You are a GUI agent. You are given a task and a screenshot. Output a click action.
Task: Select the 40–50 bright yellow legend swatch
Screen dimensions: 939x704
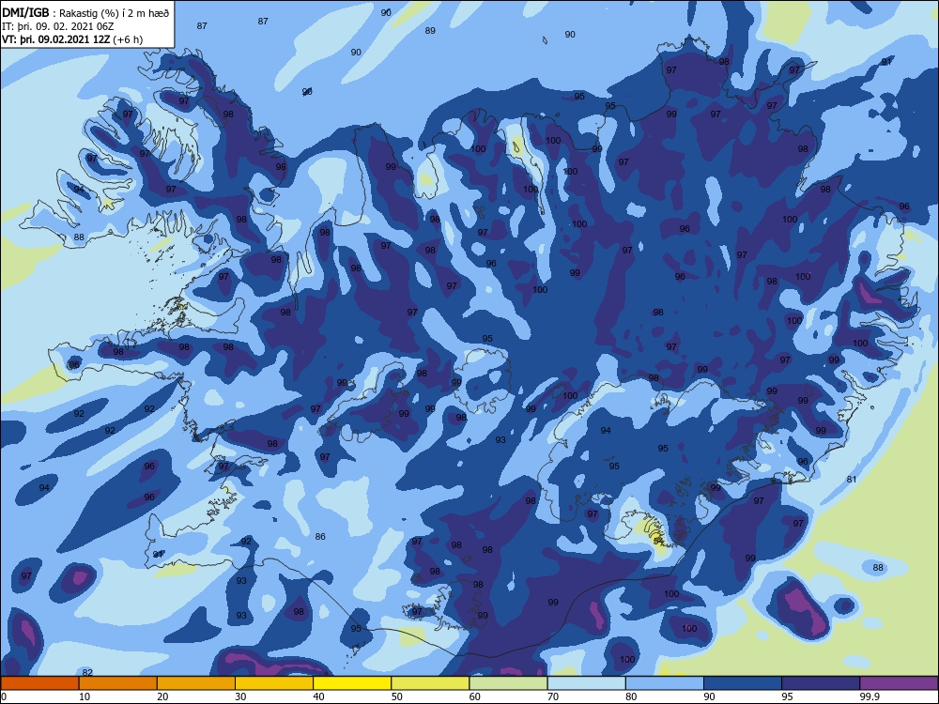[352, 683]
